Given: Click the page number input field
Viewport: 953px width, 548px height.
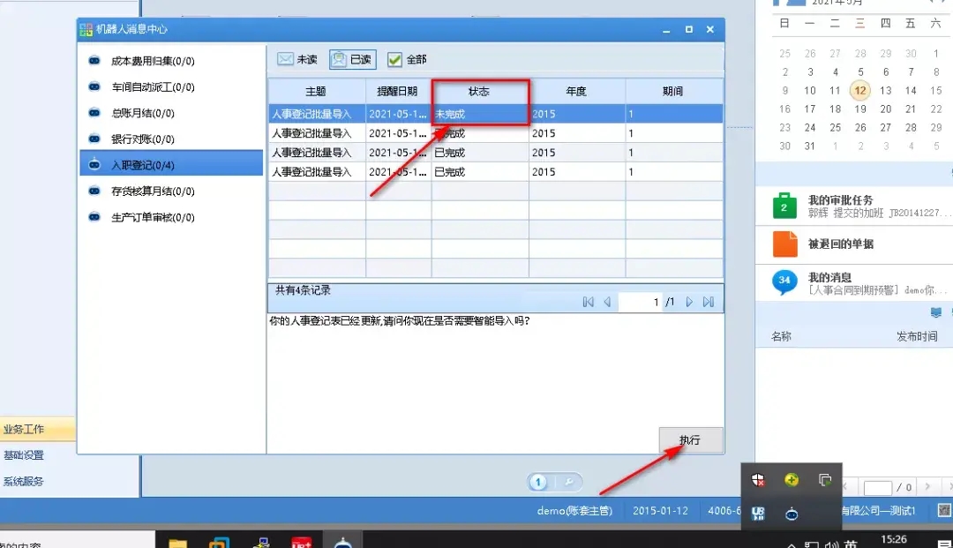Looking at the screenshot, I should pyautogui.click(x=640, y=302).
